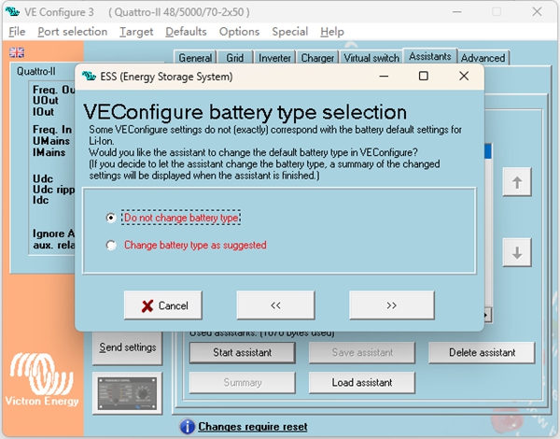The width and height of the screenshot is (560, 439).
Task: Switch to the Charger tab
Action: click(x=317, y=58)
